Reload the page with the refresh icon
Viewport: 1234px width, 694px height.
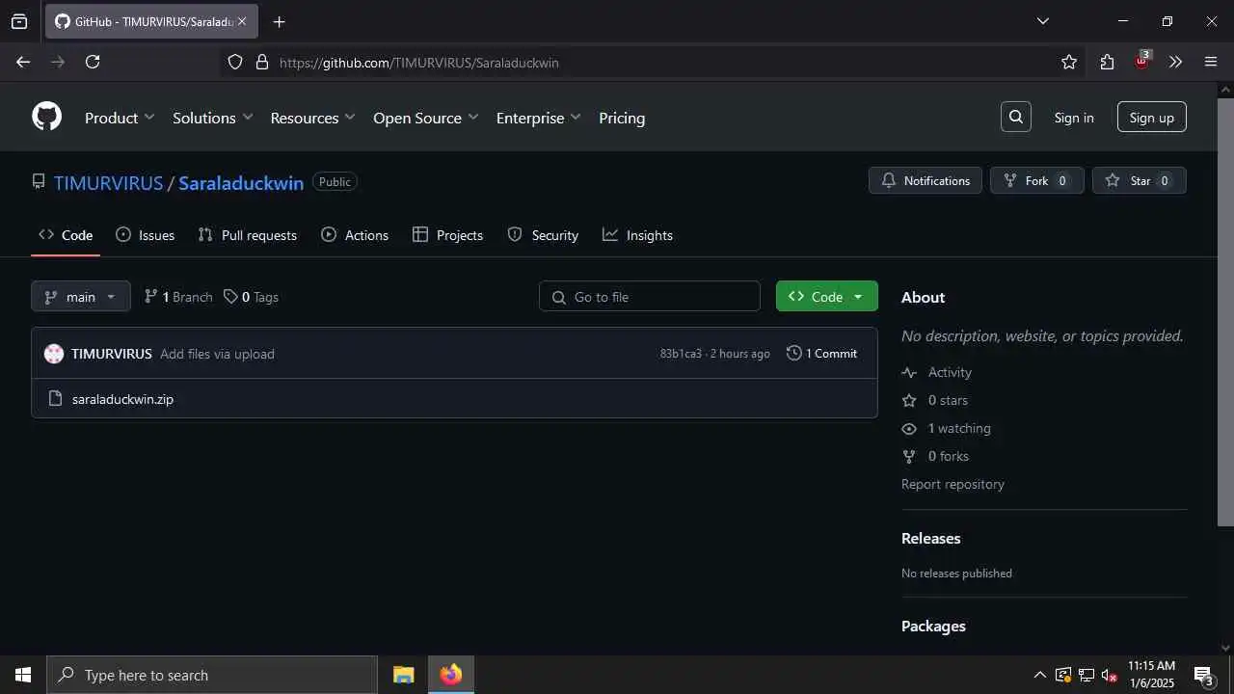(93, 62)
